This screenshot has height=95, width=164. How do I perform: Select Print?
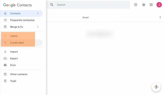(x=21, y=65)
